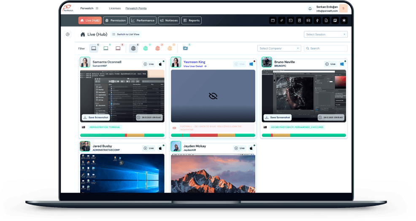Click the PerWatch logo
The width and height of the screenshot is (416, 221).
[x=68, y=8]
